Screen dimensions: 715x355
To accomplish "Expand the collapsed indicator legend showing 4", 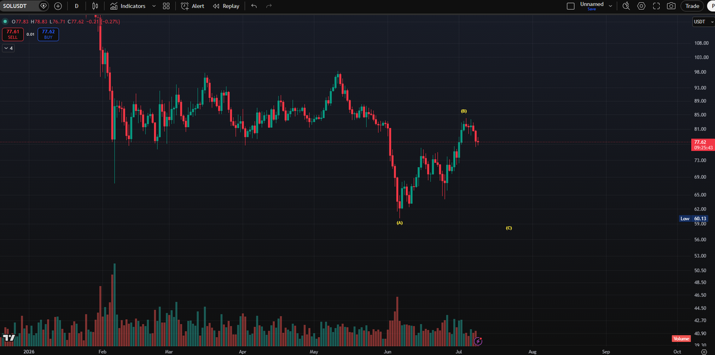I will [x=8, y=48].
